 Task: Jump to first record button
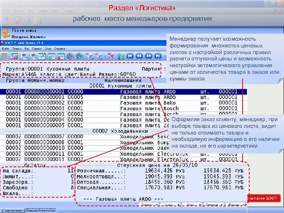(130, 56)
